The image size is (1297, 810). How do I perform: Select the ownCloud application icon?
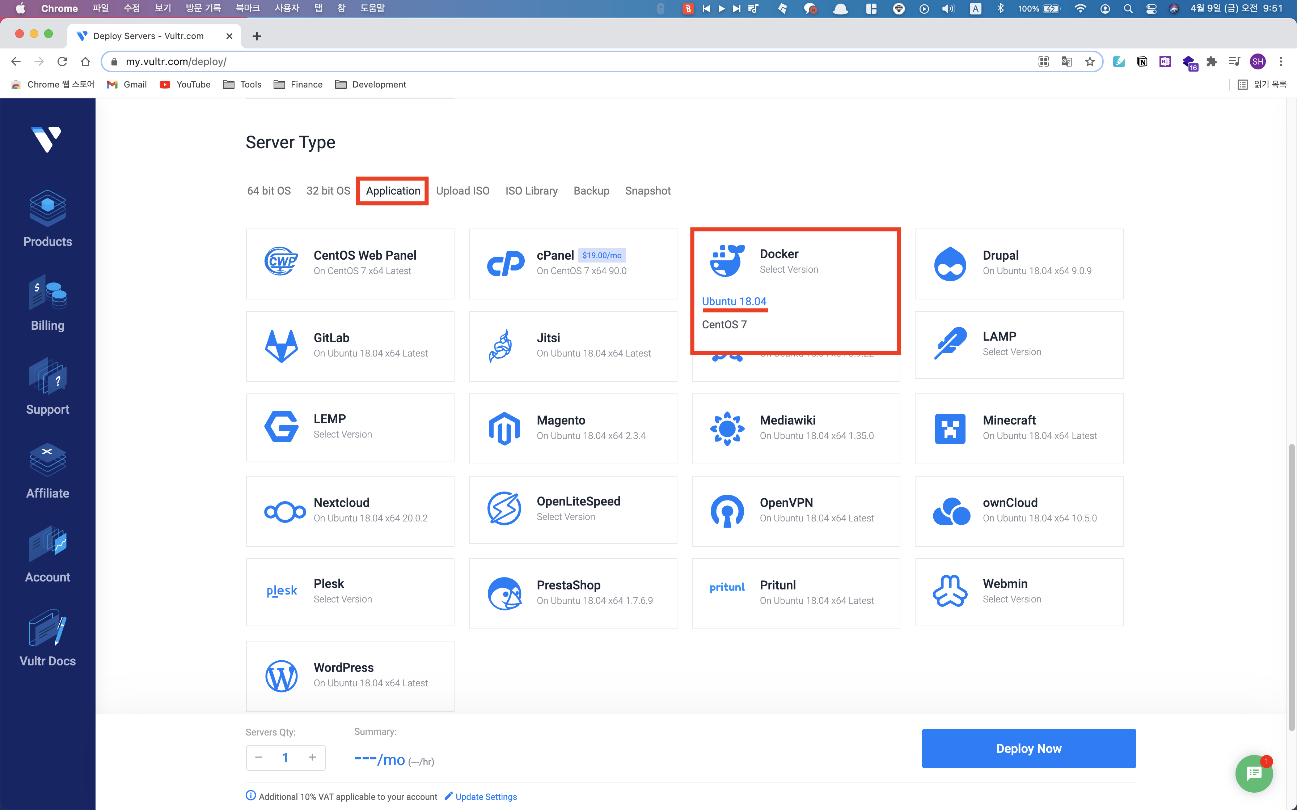951,511
